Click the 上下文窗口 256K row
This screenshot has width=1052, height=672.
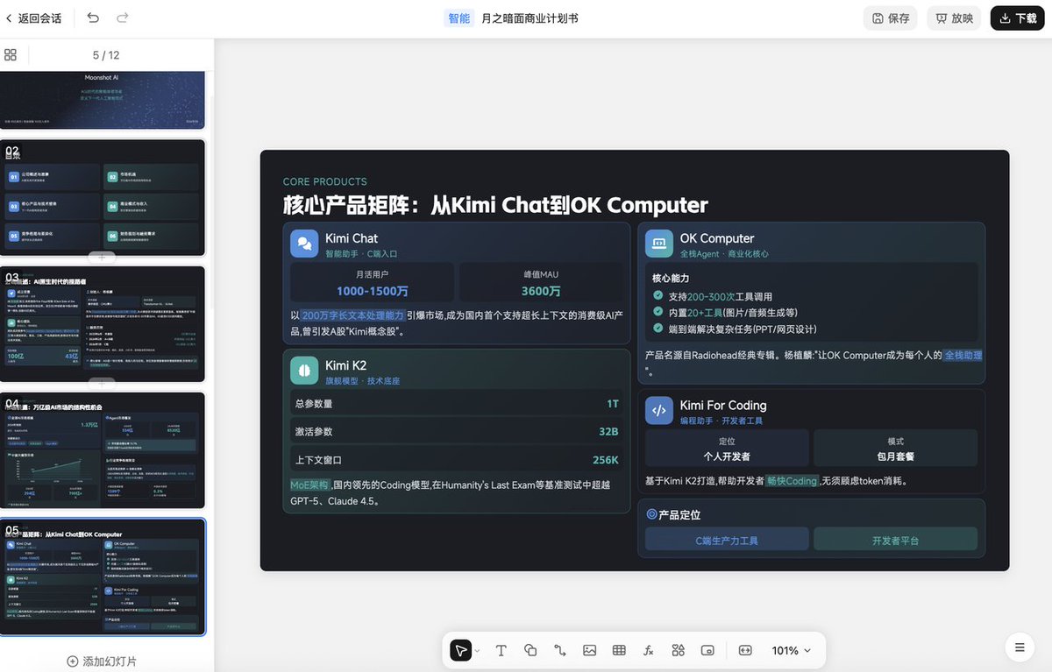coord(457,460)
